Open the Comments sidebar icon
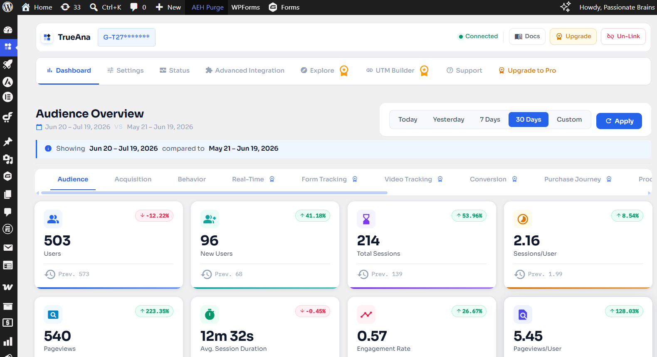Image resolution: width=657 pixels, height=357 pixels. pyautogui.click(x=8, y=212)
